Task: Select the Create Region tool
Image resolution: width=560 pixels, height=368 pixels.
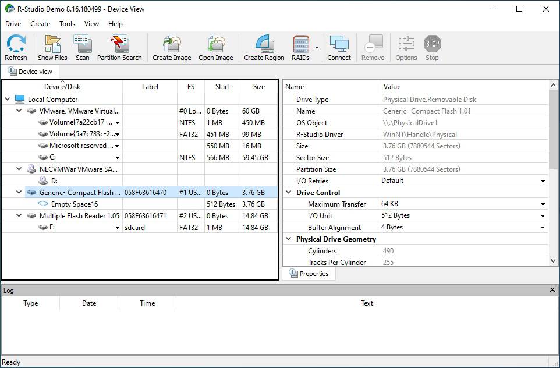Action: coord(264,44)
